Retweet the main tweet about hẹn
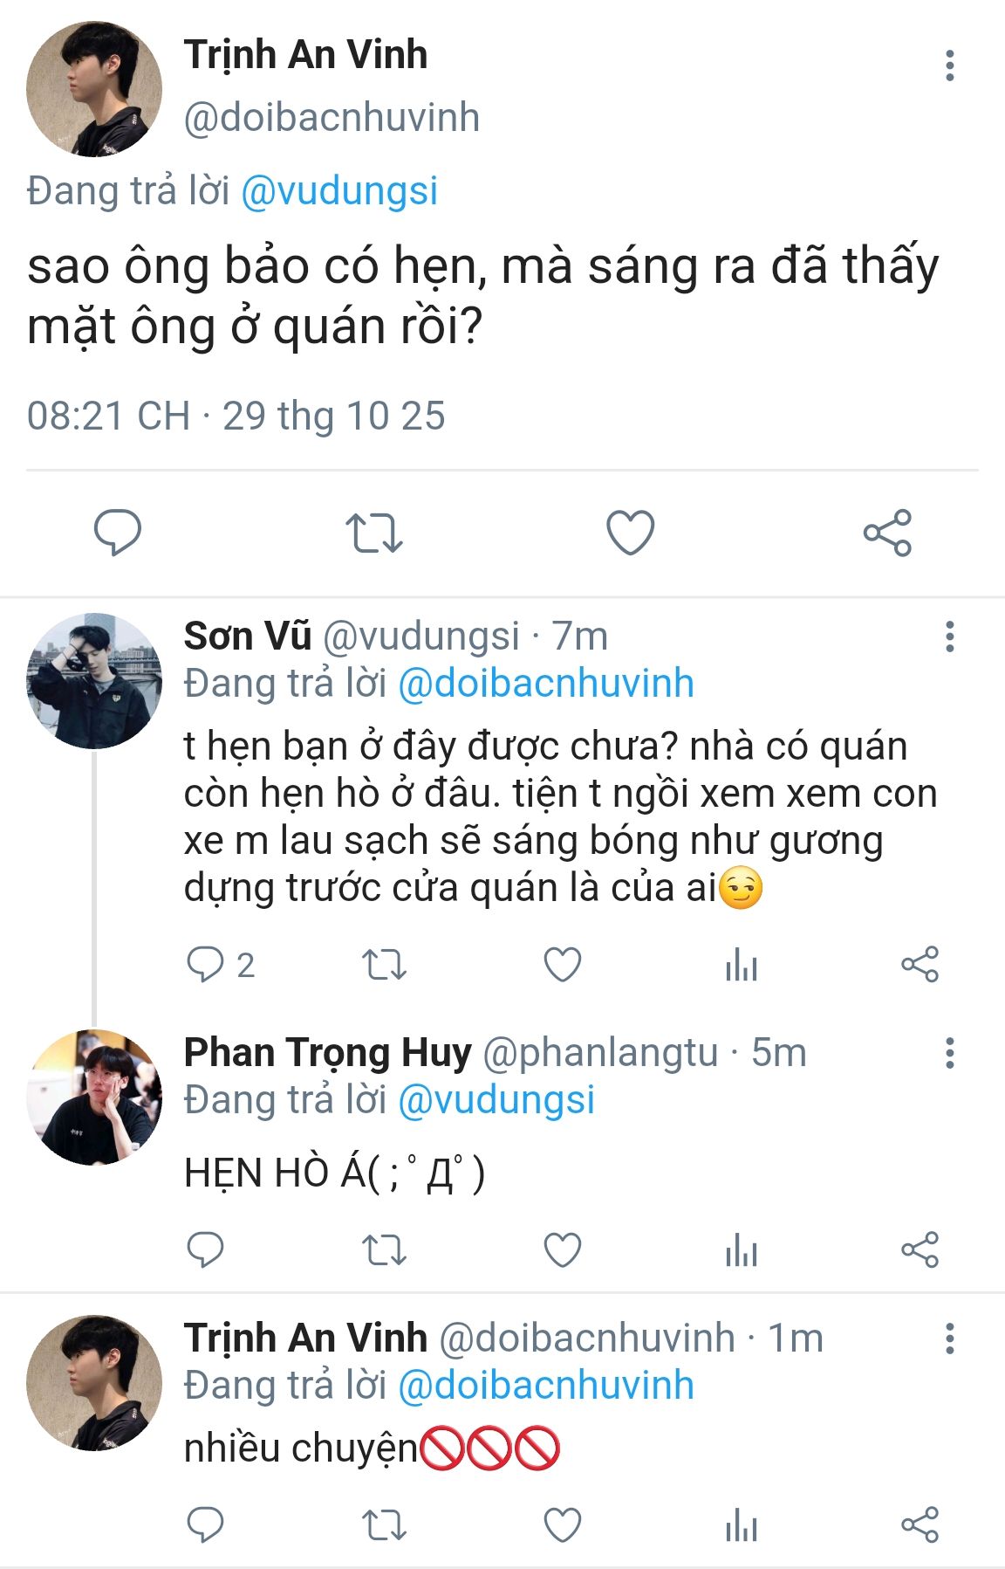This screenshot has height=1569, width=1005. click(x=373, y=532)
